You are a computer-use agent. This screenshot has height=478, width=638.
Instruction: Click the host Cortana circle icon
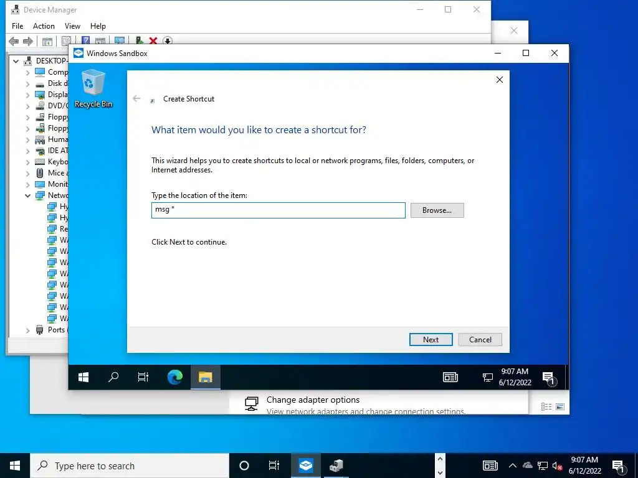[244, 466]
